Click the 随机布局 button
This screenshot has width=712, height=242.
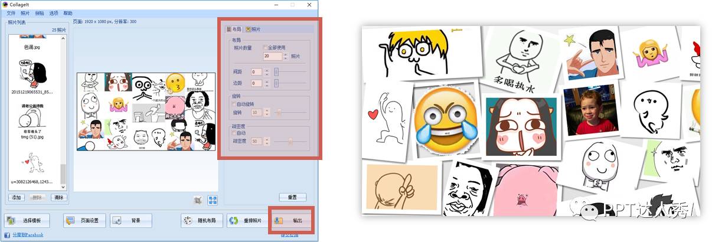tap(202, 221)
